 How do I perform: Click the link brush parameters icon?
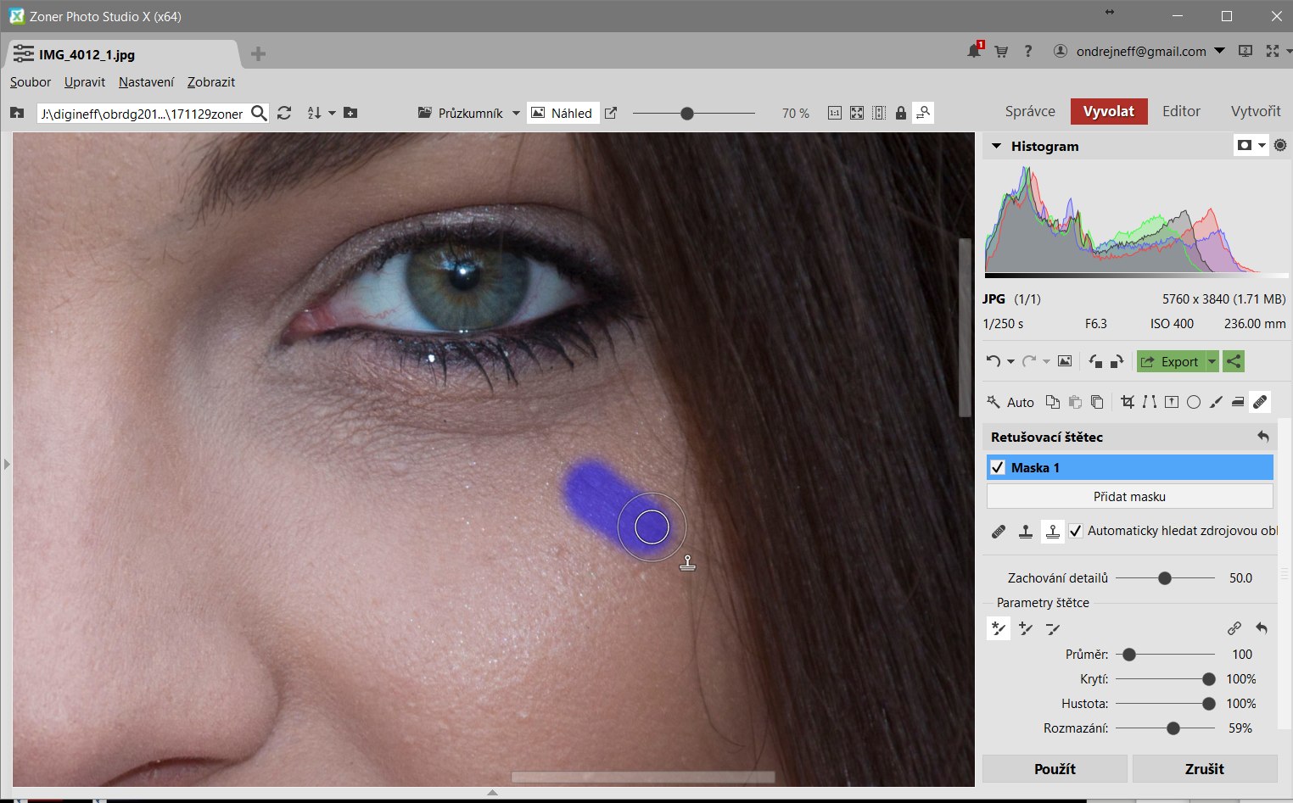1234,628
